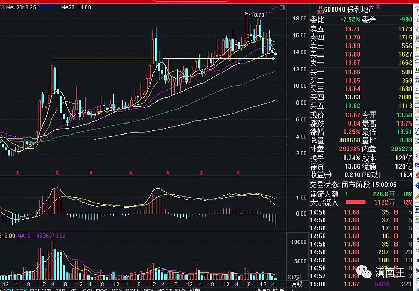Select the CCI indicator tab
Viewport: 419px width, 291px height.
(87, 289)
